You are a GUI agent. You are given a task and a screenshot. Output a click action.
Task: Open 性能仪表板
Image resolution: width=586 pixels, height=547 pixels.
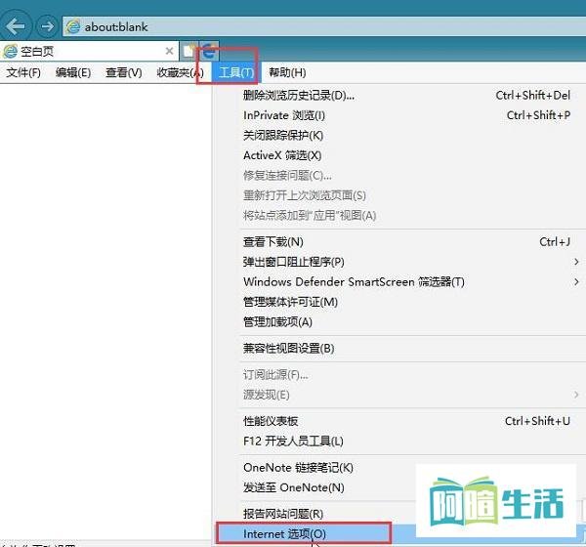tap(399, 421)
